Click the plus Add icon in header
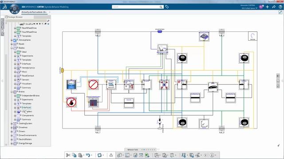The height and width of the screenshot is (159, 284). (x=267, y=7)
